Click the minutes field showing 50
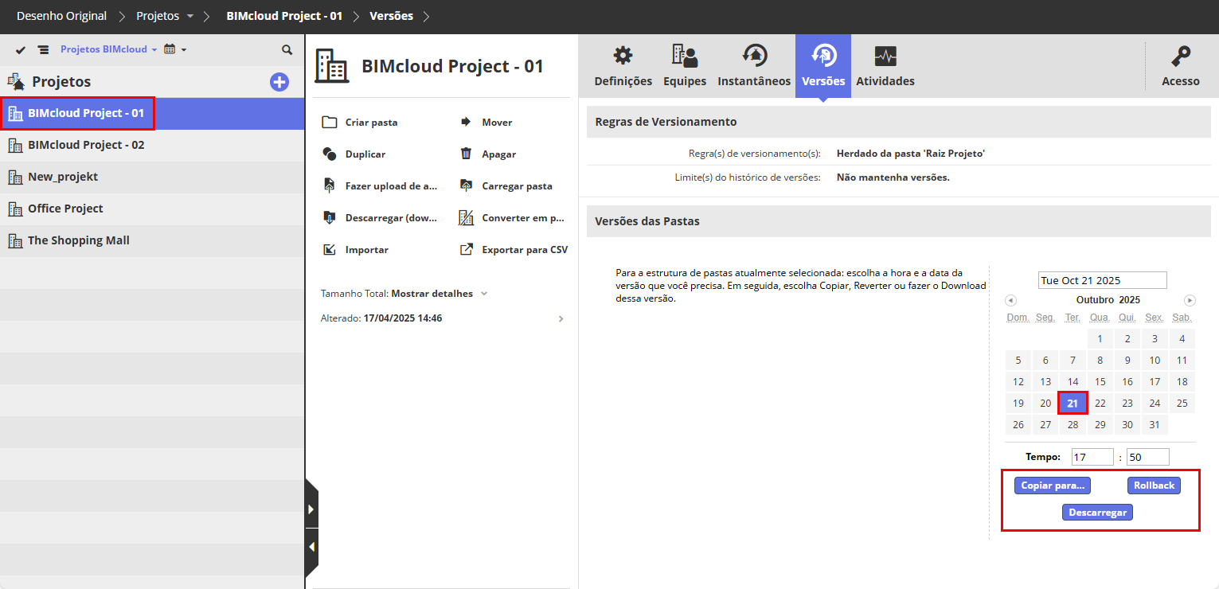1219x589 pixels. [1148, 457]
